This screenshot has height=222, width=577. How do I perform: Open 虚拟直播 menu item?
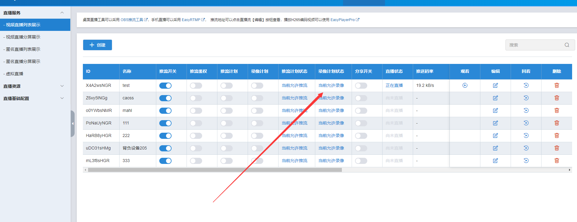35,74
